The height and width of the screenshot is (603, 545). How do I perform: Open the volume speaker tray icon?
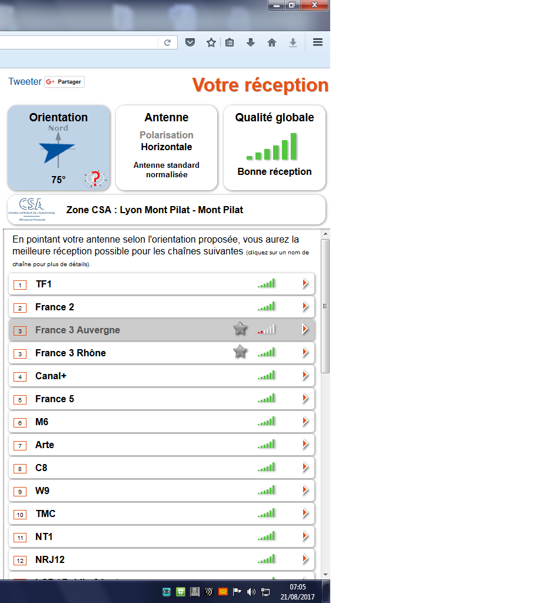point(251,591)
